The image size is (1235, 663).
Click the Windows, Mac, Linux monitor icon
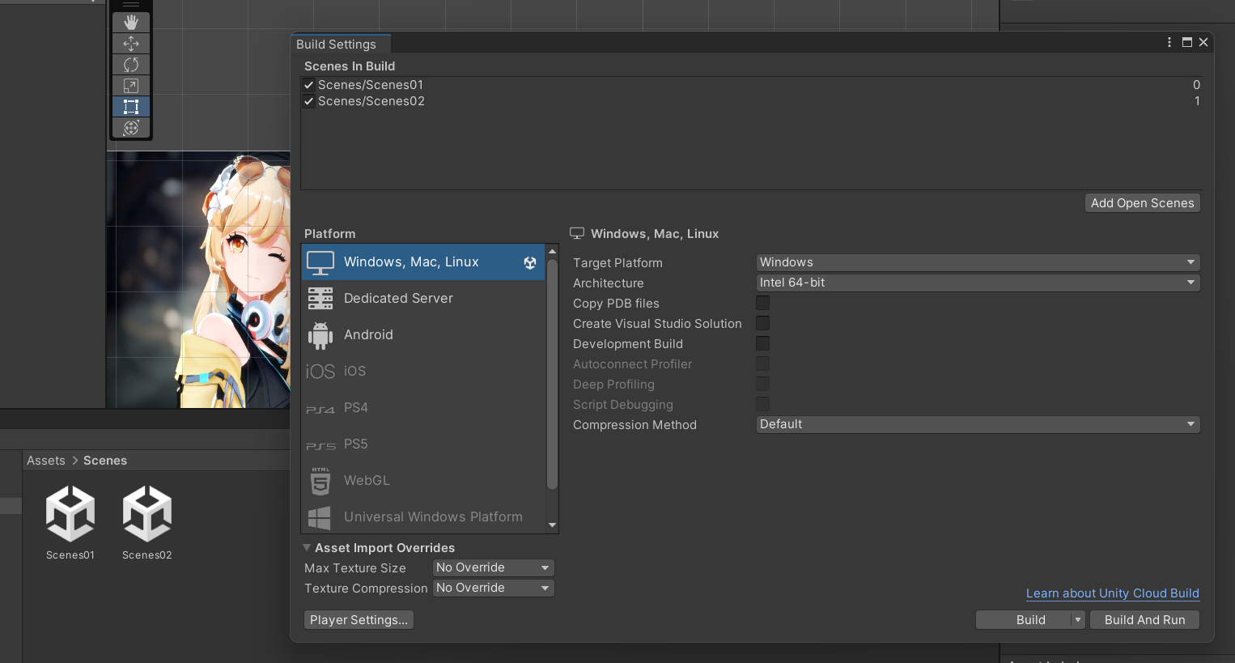[320, 262]
